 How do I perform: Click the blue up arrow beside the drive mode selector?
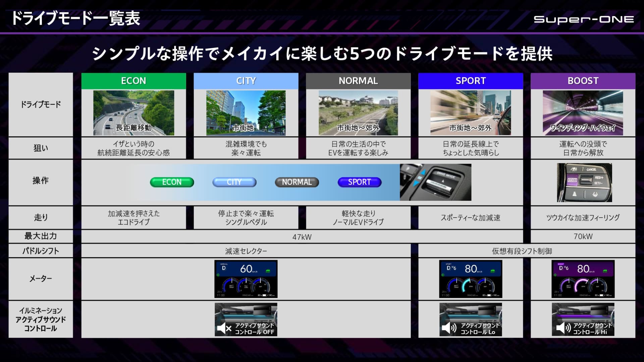coord(423,173)
